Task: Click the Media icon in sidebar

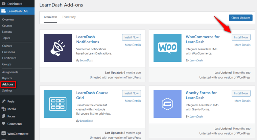Action: pos(3,109)
